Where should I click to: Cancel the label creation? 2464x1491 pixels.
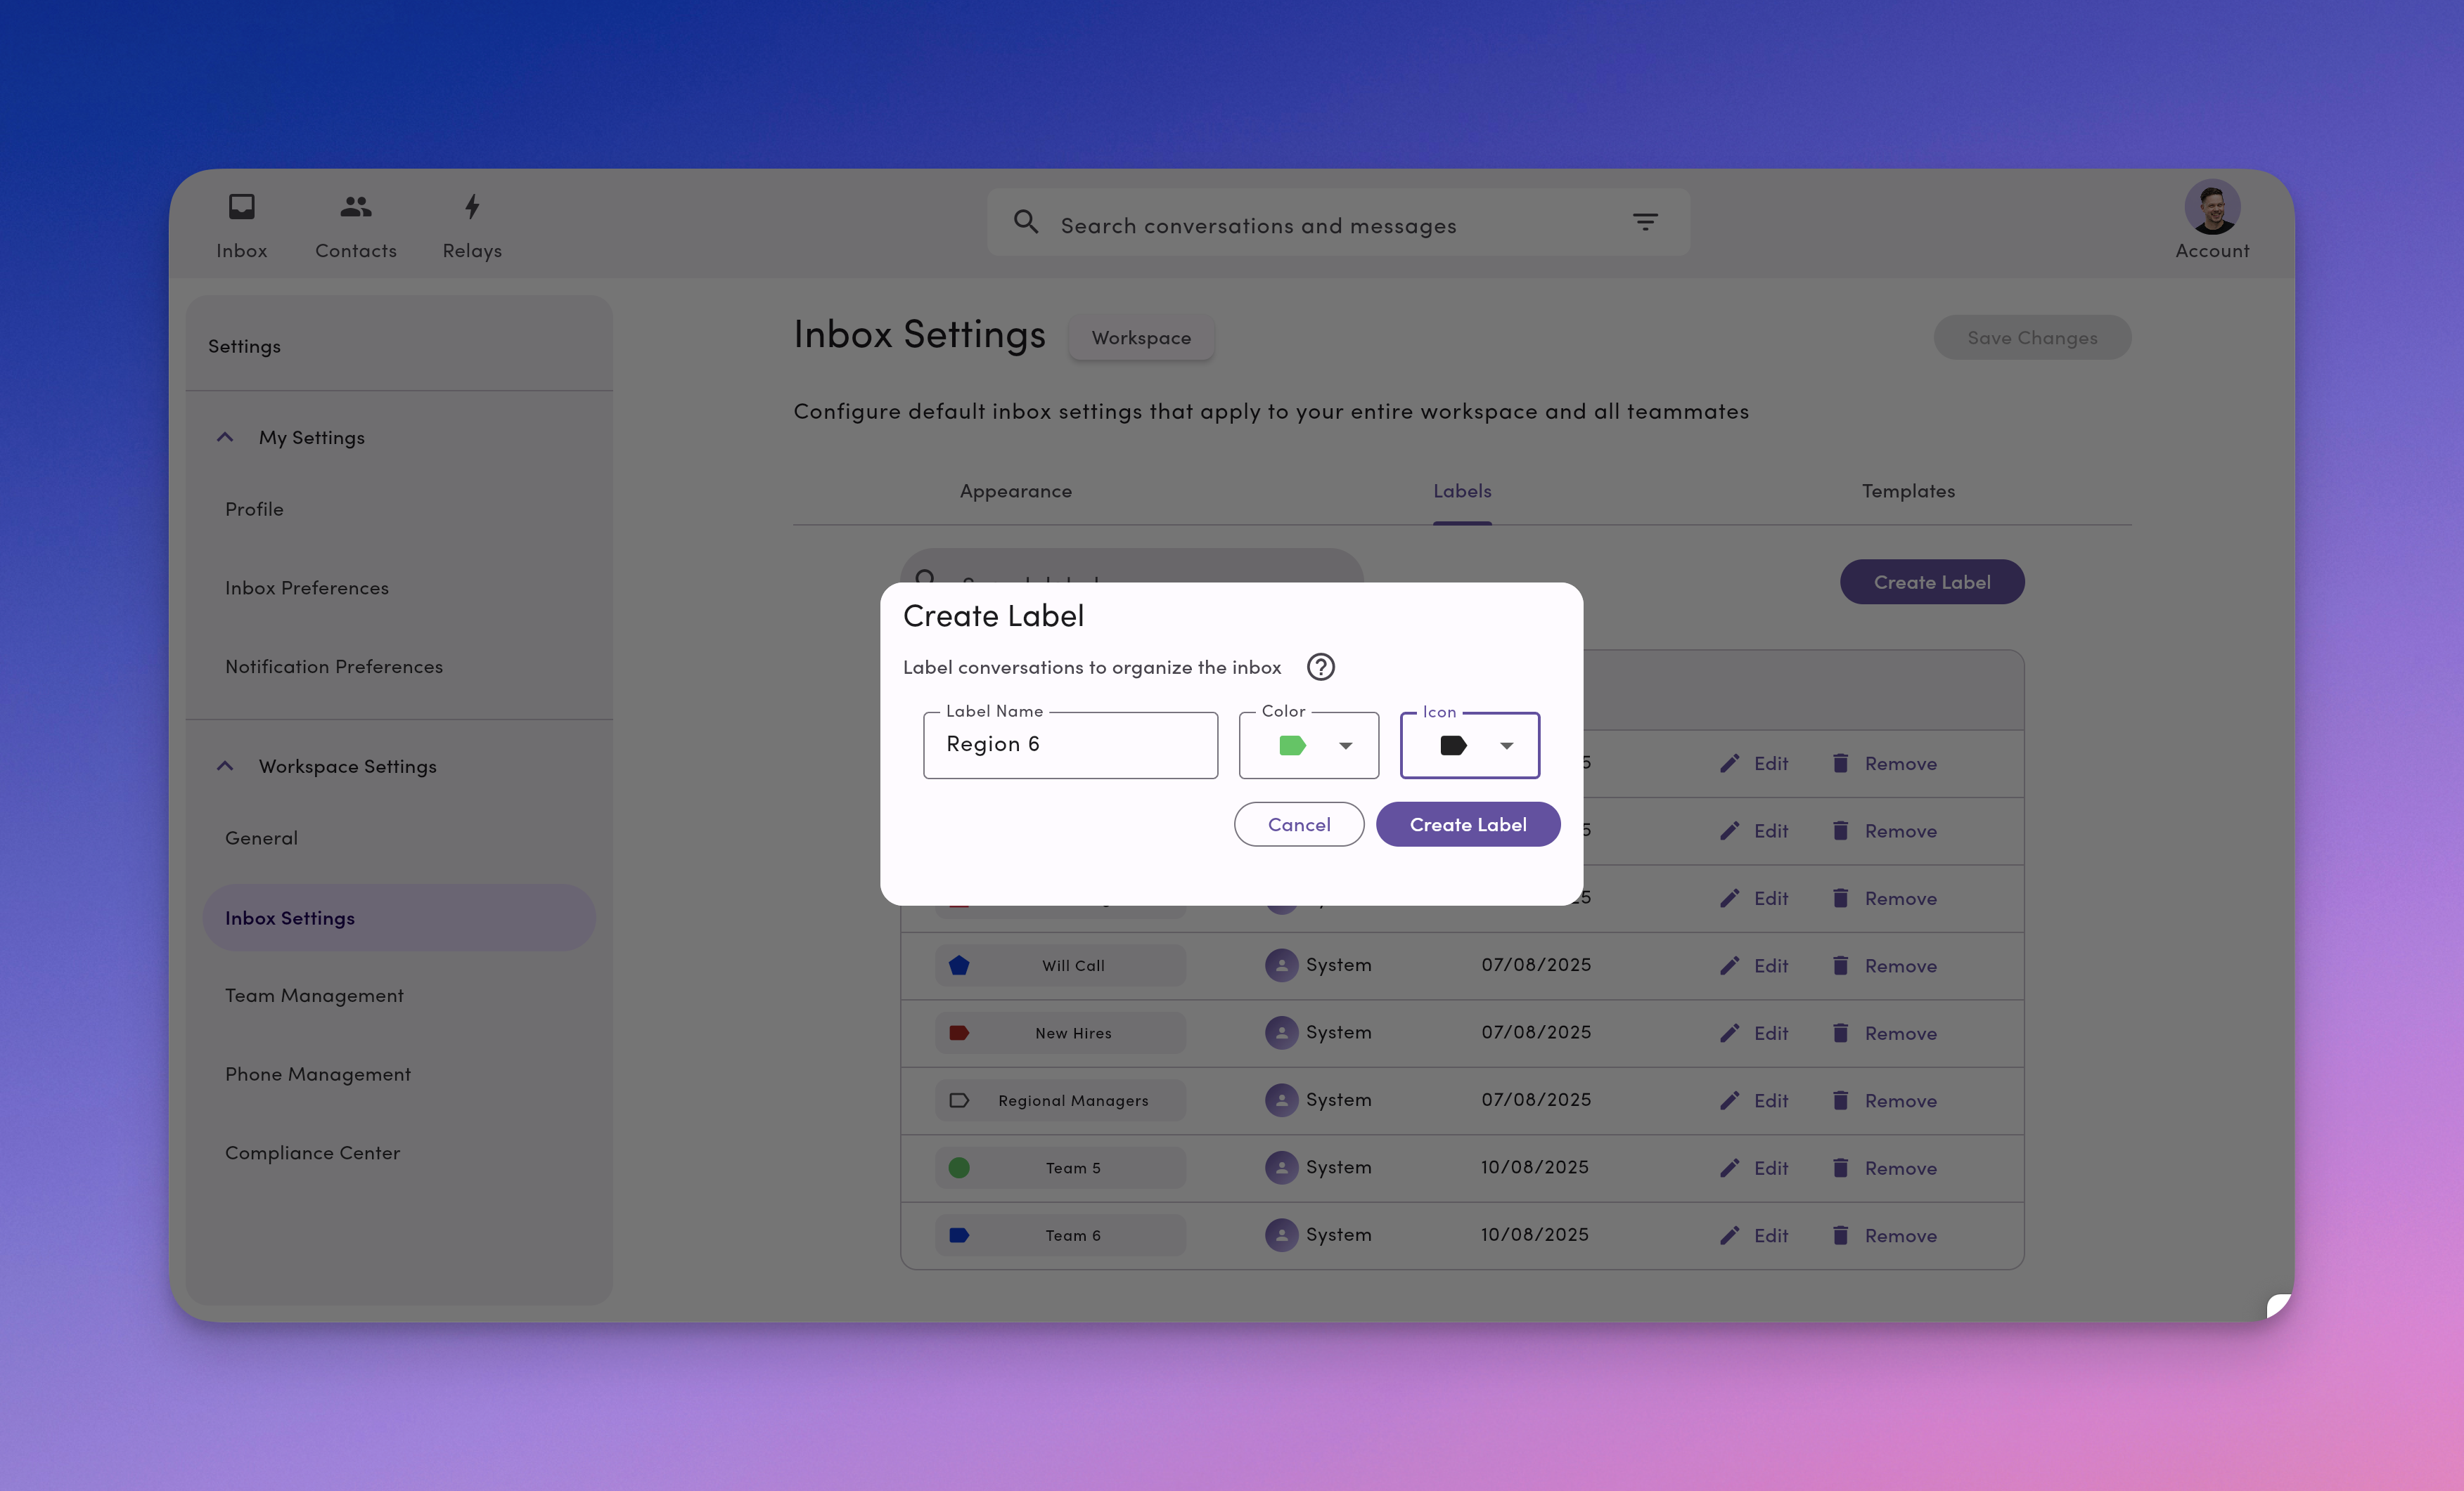coord(1298,823)
